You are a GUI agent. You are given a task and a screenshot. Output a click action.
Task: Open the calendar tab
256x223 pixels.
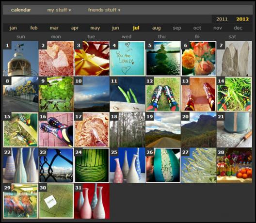click(21, 10)
